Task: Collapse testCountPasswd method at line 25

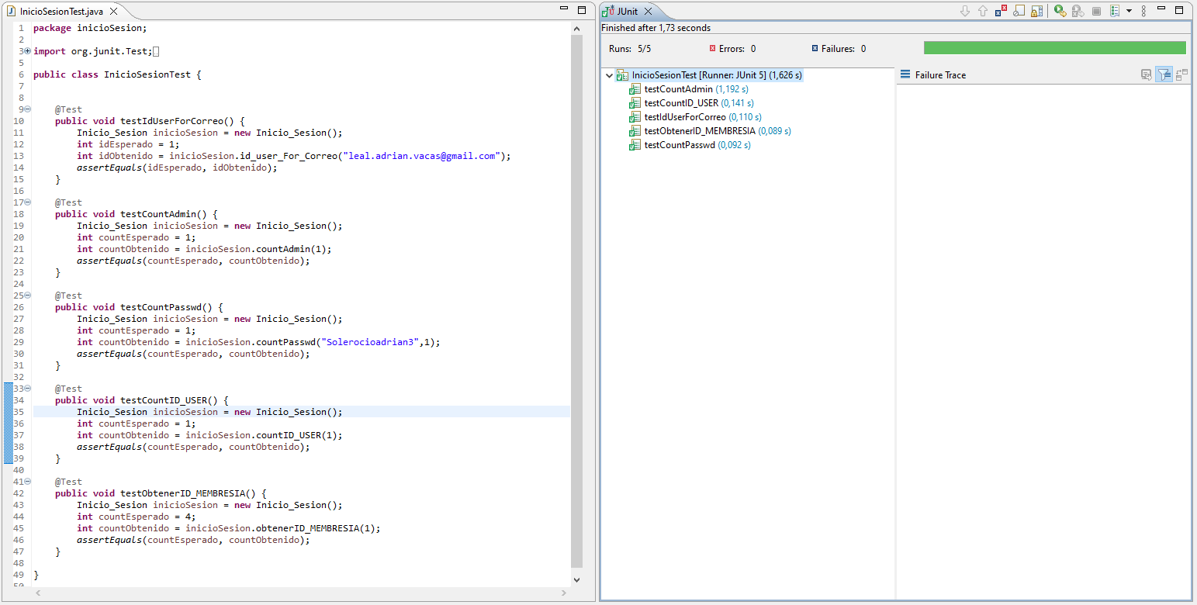Action: (x=28, y=296)
